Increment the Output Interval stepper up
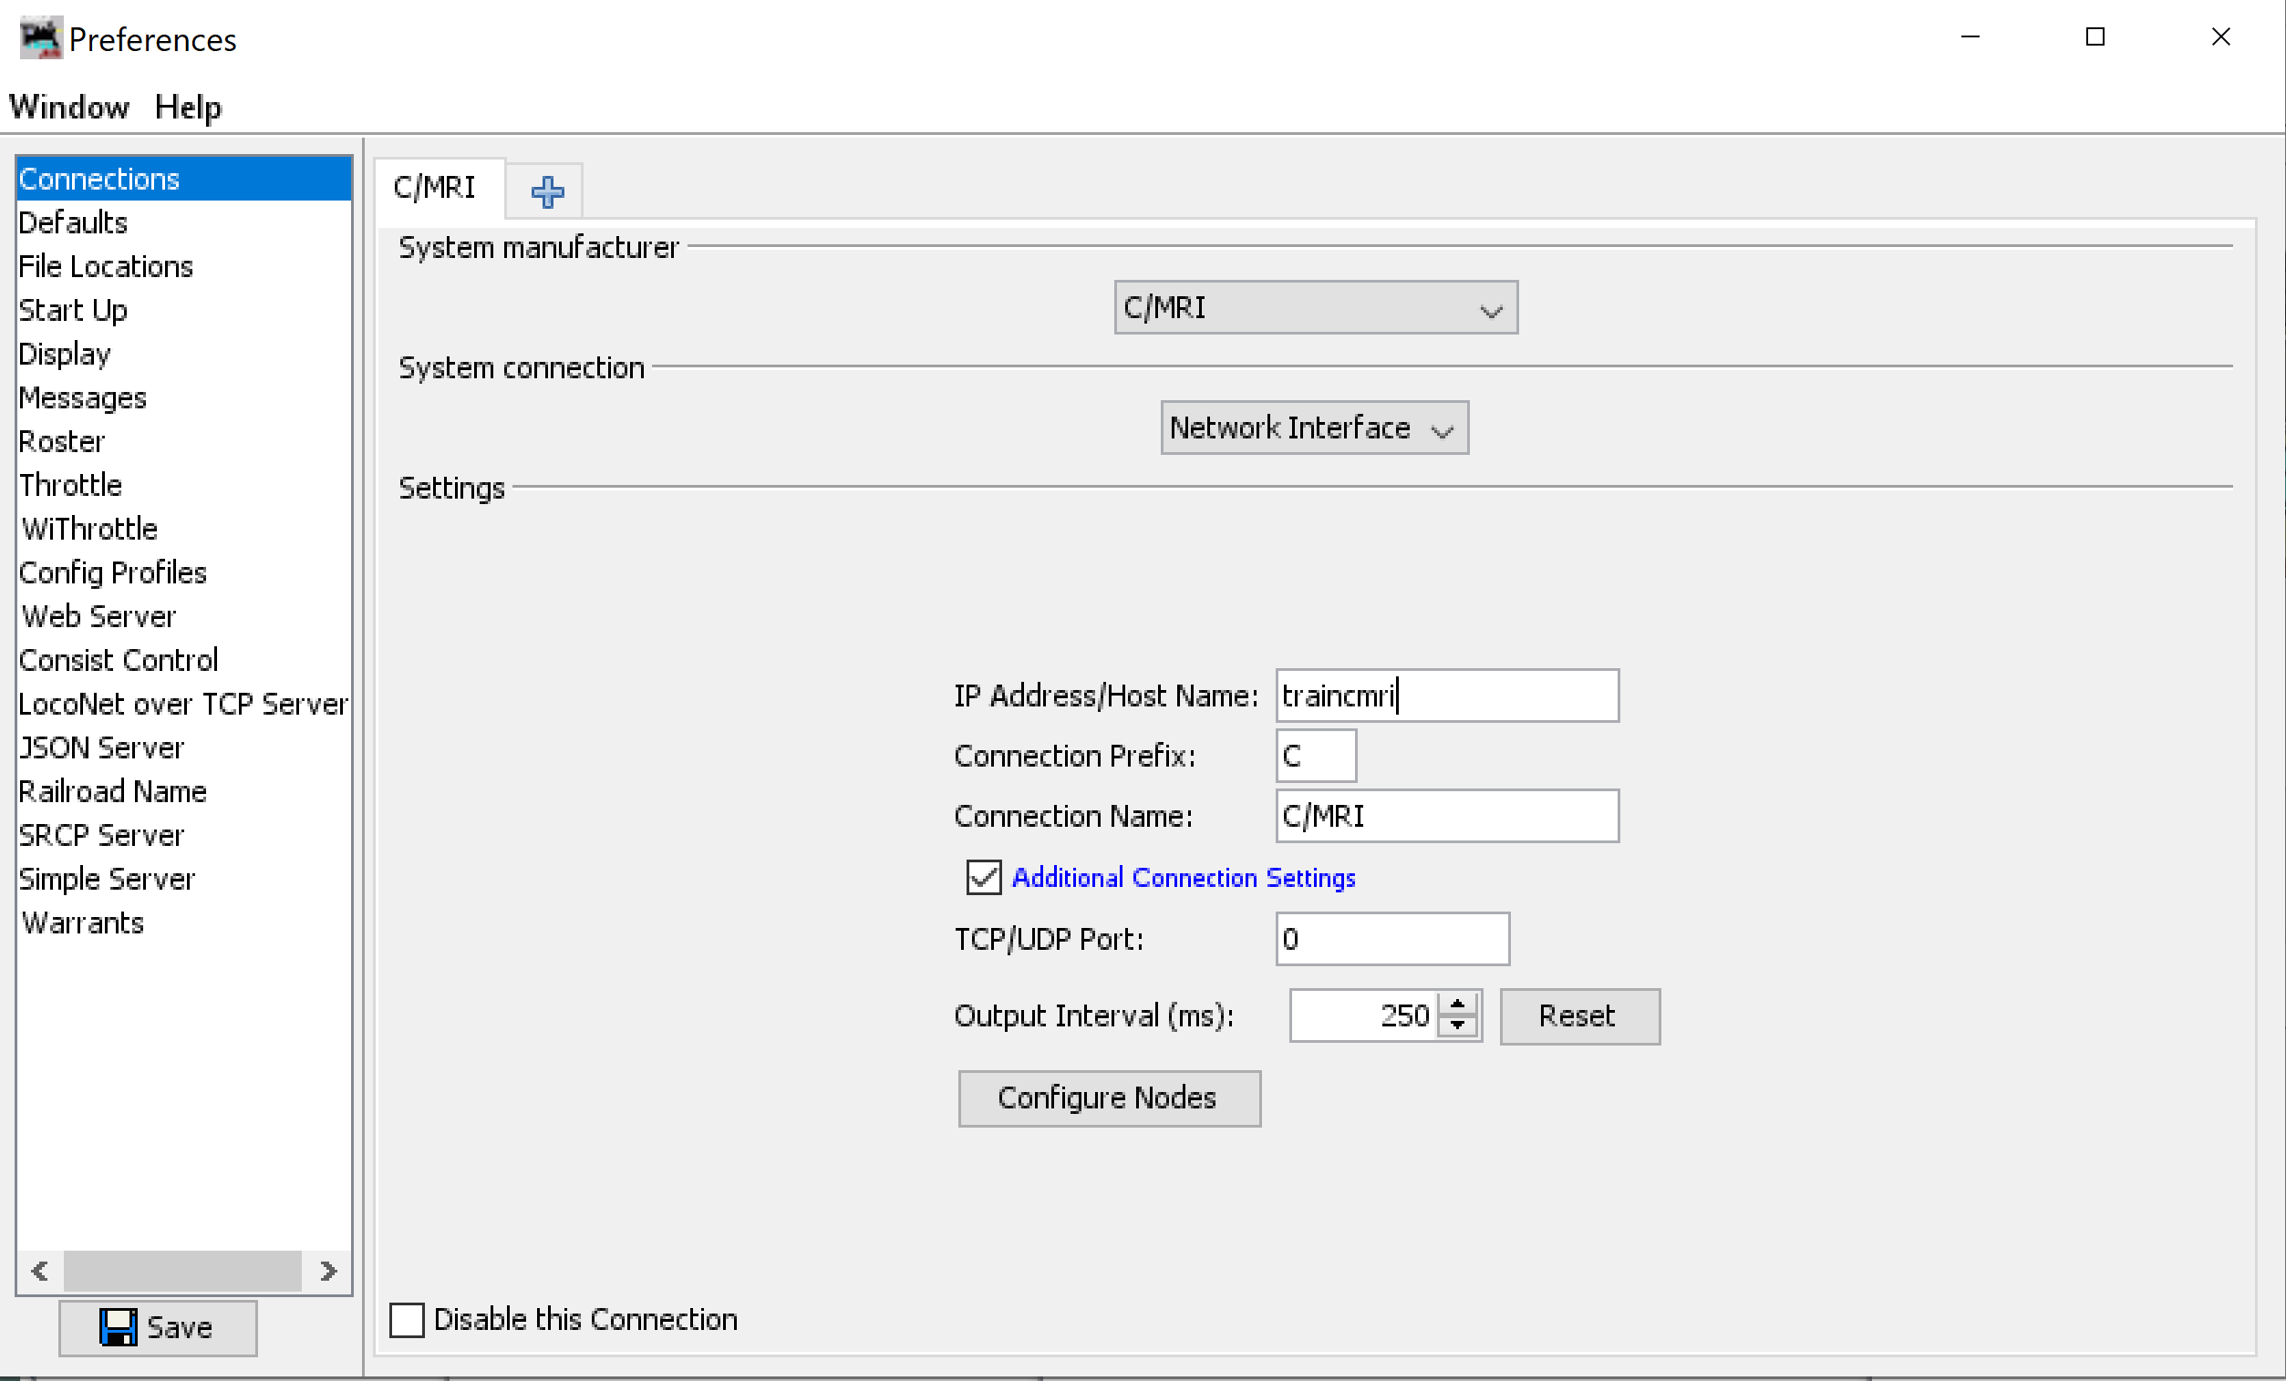Image resolution: width=2286 pixels, height=1381 pixels. (x=1458, y=1004)
